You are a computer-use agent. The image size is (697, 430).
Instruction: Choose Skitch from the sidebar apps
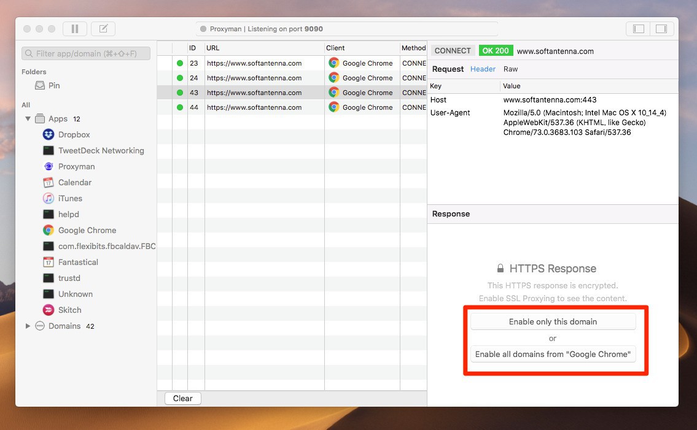pyautogui.click(x=69, y=310)
